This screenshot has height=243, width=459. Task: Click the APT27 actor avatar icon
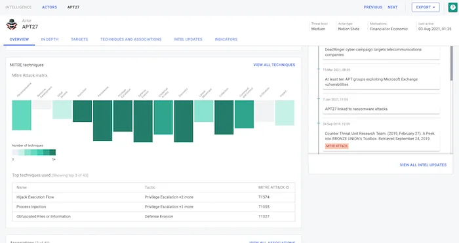(12, 25)
